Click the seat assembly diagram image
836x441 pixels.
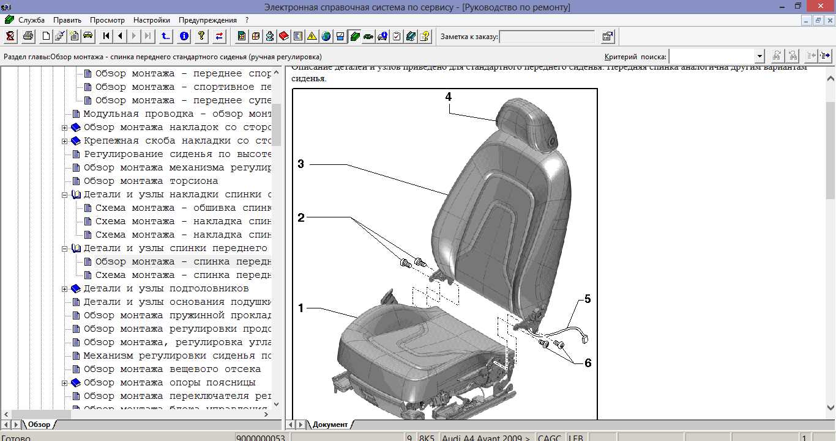coord(445,254)
